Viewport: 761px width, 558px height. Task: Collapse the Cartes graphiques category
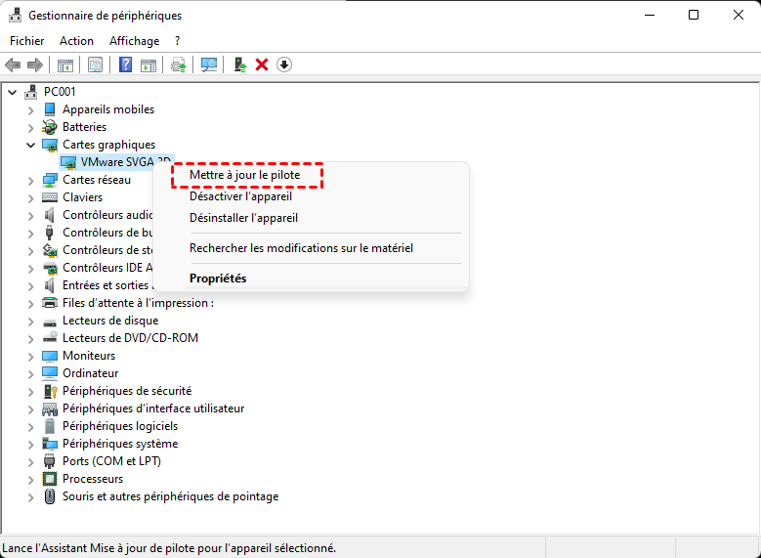point(30,145)
